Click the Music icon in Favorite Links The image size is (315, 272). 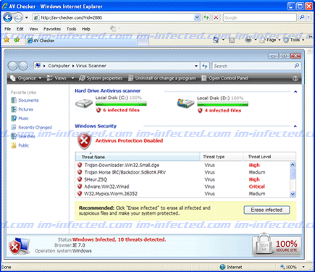point(14,118)
